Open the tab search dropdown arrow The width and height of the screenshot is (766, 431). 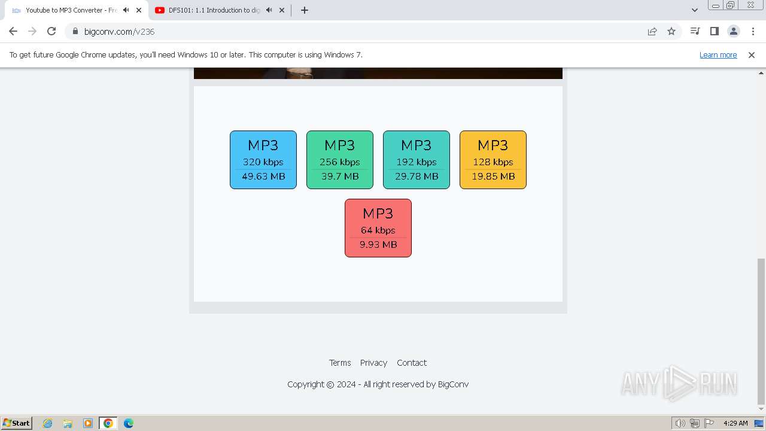click(x=695, y=10)
